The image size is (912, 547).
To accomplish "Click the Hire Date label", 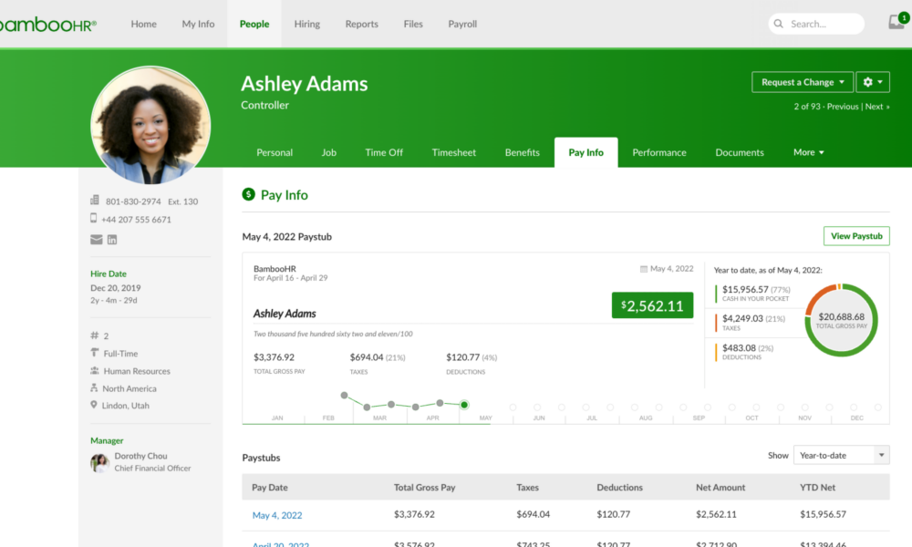I will tap(109, 273).
